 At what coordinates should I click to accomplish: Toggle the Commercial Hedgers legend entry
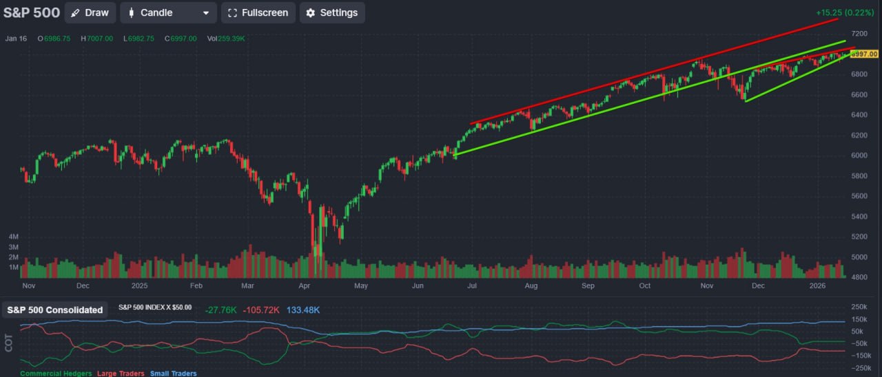coord(56,374)
